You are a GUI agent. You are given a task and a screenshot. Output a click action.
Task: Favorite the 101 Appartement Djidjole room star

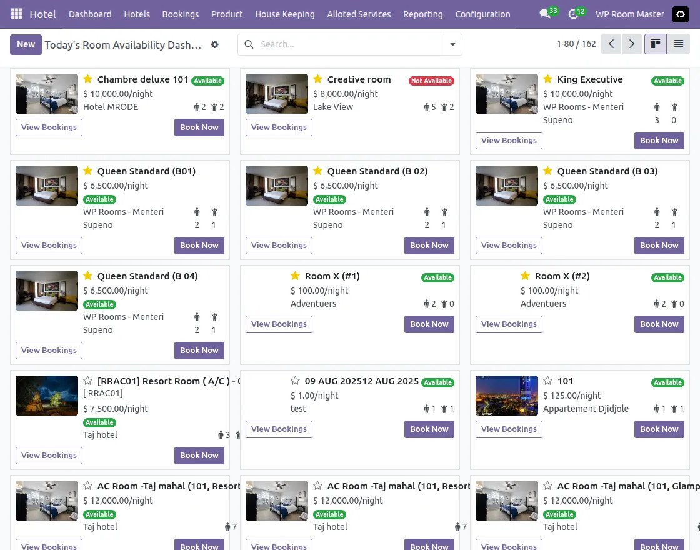click(x=547, y=381)
